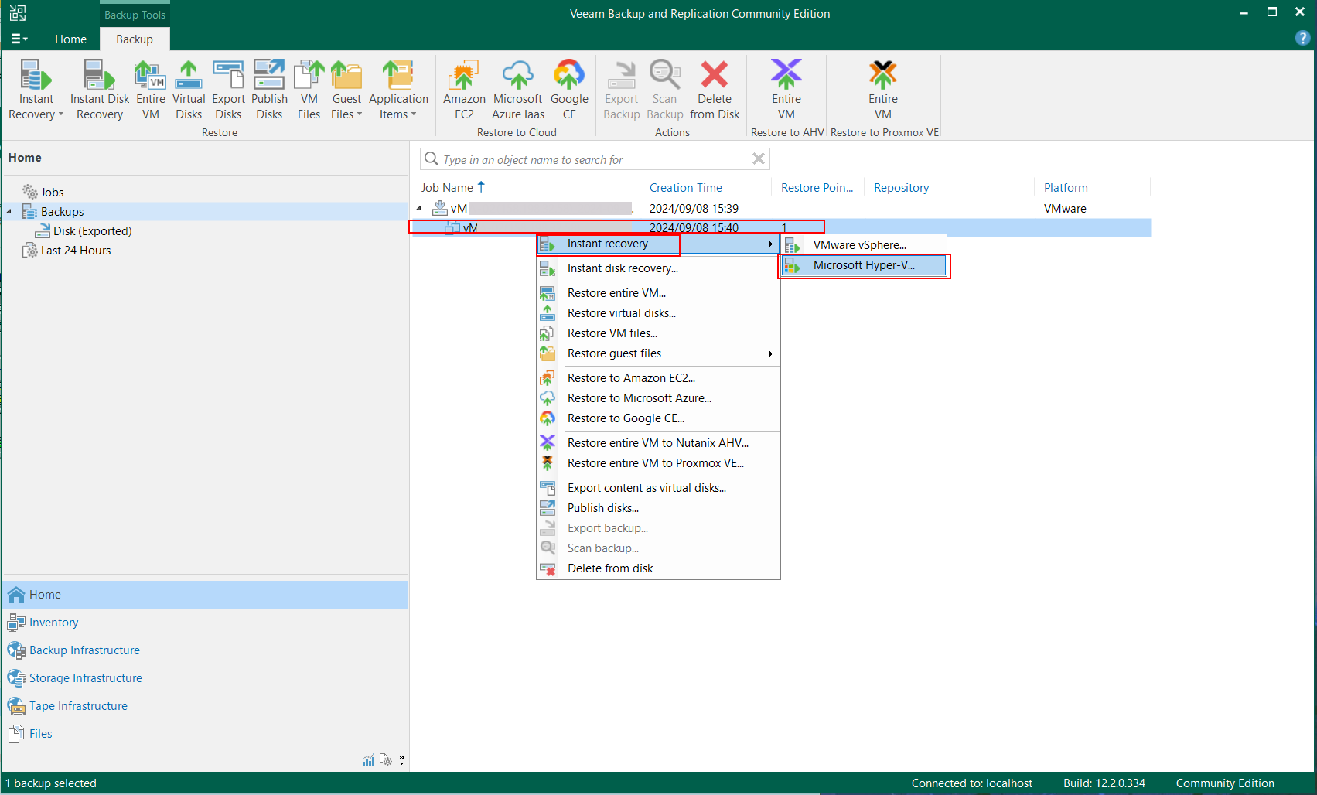Collapse the Backups tree node arrow
The height and width of the screenshot is (795, 1317).
click(x=9, y=212)
